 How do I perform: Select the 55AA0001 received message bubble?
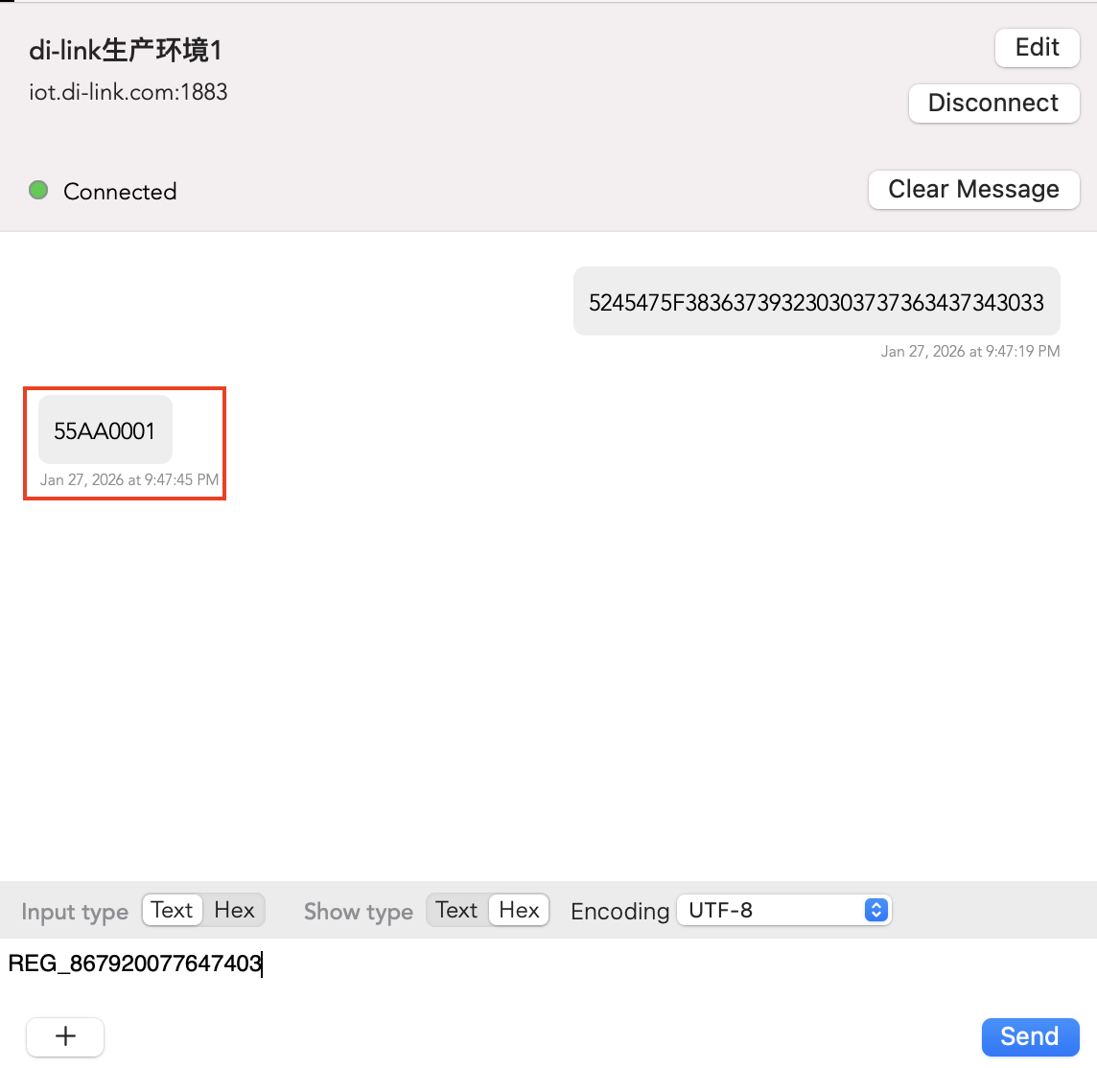coord(105,430)
